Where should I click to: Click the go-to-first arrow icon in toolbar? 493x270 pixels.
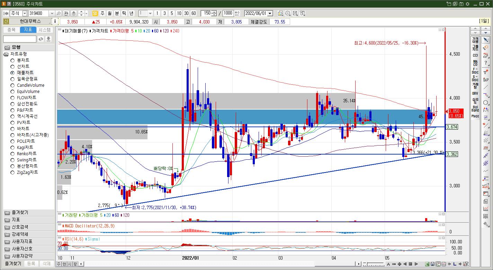click(x=6, y=13)
